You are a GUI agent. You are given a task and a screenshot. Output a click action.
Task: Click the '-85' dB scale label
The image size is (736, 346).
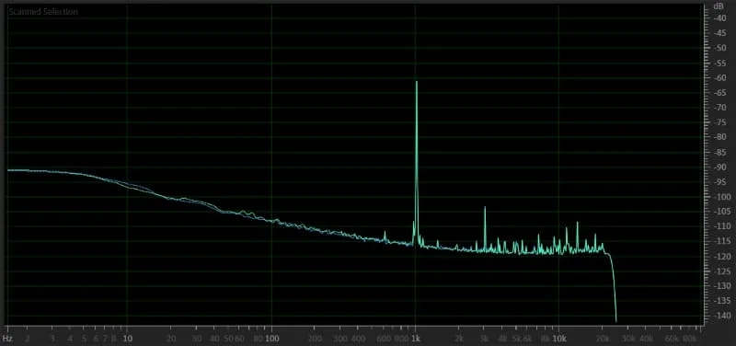(x=719, y=152)
